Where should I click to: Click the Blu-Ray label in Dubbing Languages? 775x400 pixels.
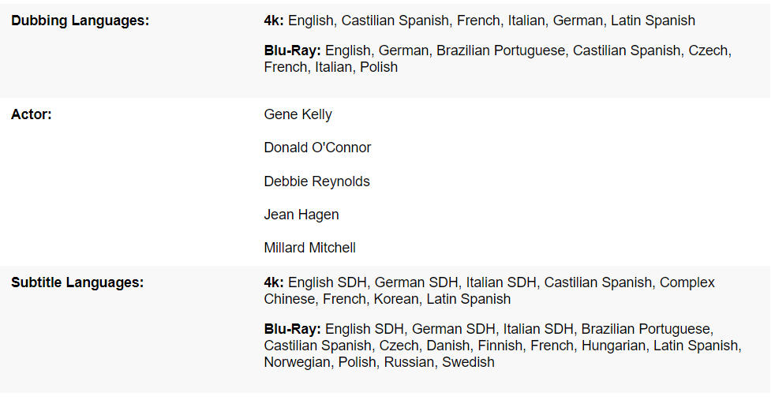(292, 50)
